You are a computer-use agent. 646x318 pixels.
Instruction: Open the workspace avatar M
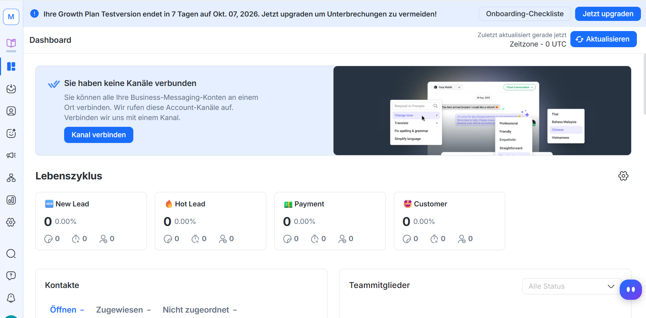[11, 17]
